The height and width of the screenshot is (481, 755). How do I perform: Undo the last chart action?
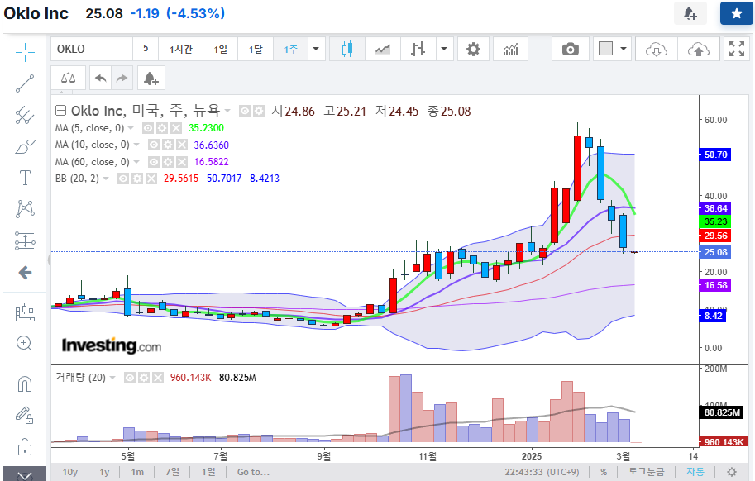(x=101, y=78)
